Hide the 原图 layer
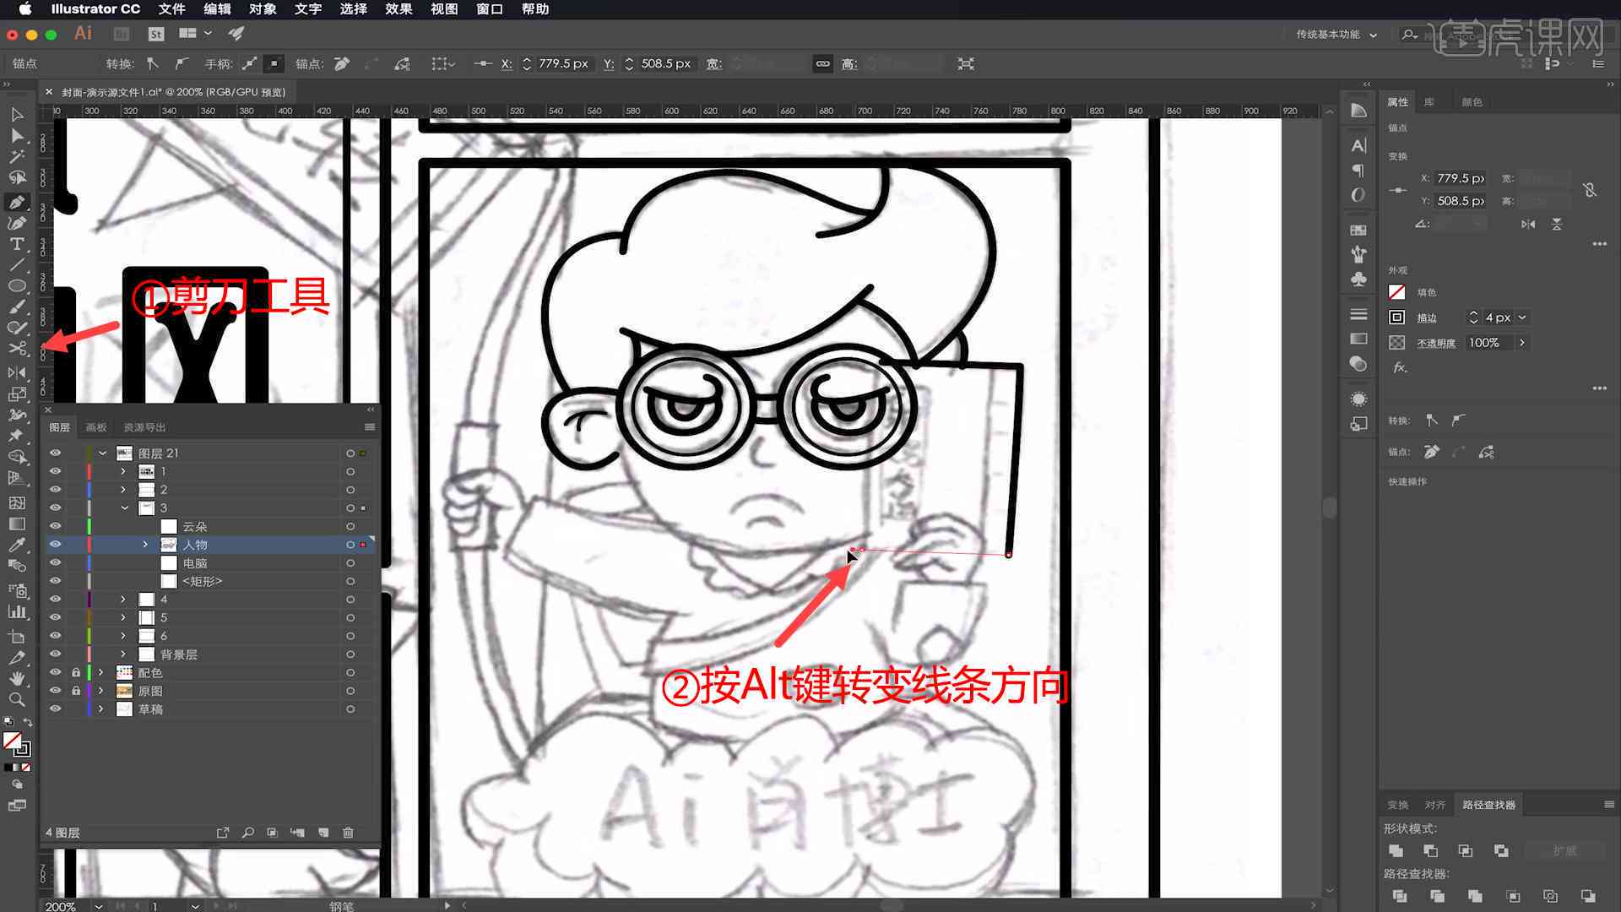The width and height of the screenshot is (1621, 912). point(55,691)
